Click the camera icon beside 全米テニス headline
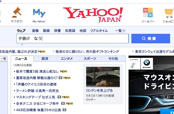Image resolution: width=174 pixels, height=114 pixels. coord(63,103)
